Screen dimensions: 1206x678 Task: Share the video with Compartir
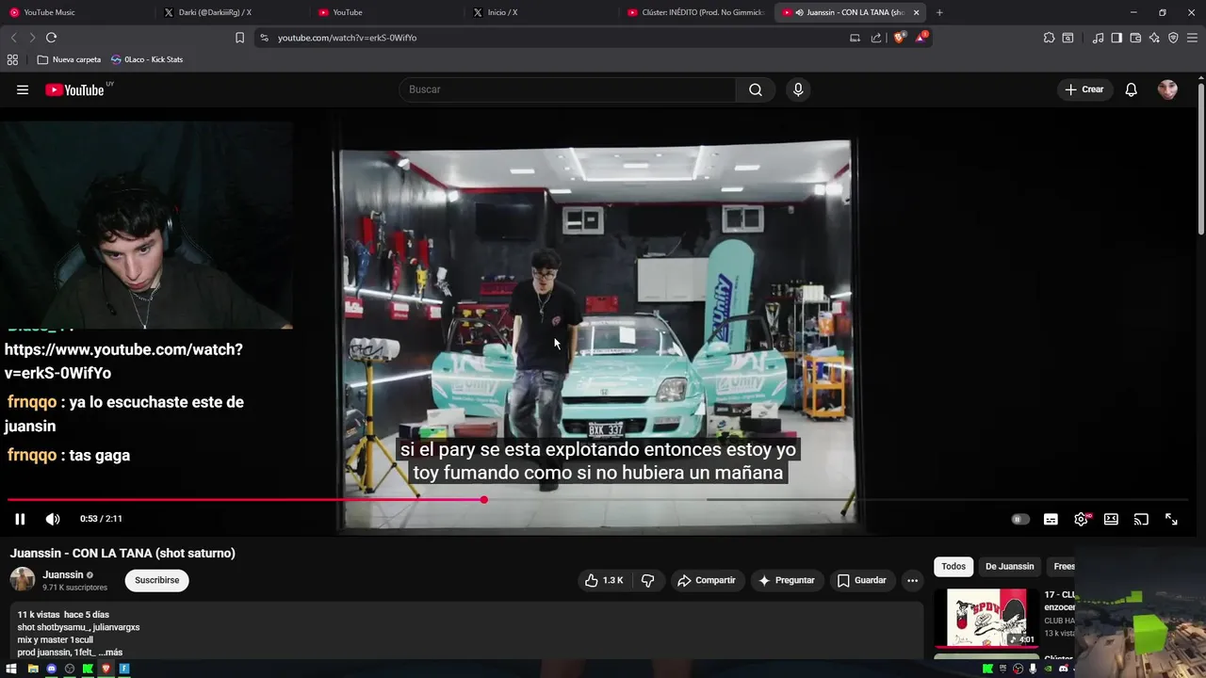click(706, 580)
